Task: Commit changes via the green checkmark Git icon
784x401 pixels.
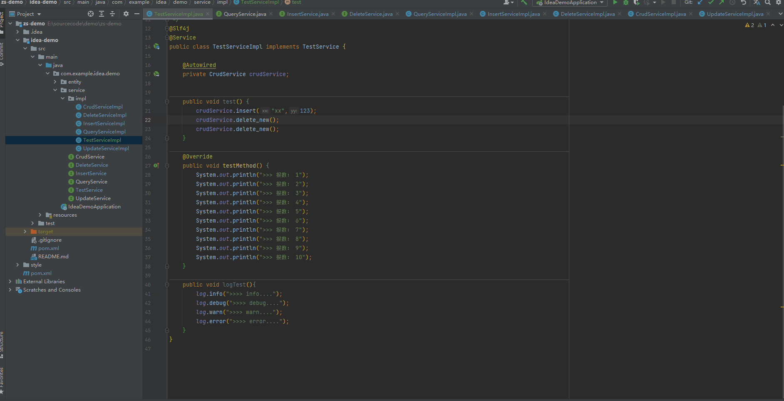Action: [711, 3]
